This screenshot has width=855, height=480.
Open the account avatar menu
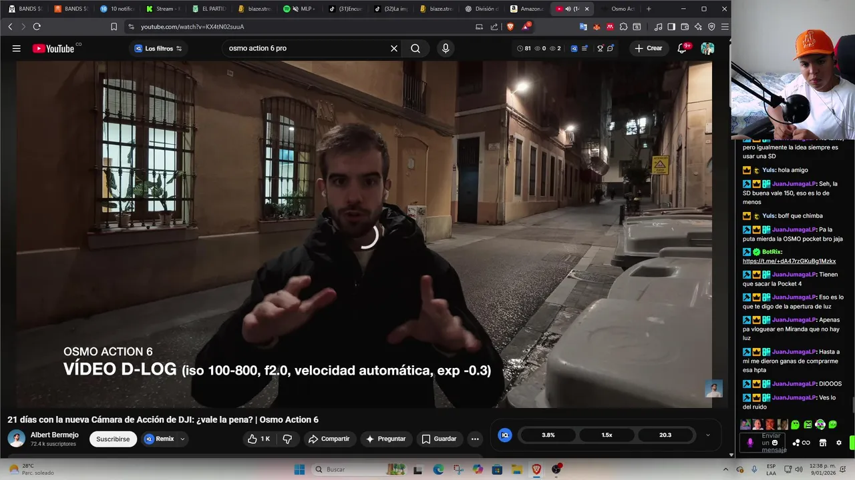pos(707,48)
